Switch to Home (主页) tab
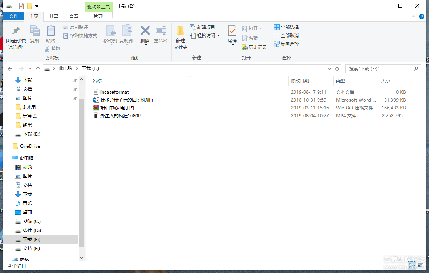This screenshot has width=429, height=273. 34,17
